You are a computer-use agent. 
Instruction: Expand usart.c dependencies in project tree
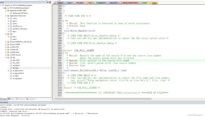9,24
